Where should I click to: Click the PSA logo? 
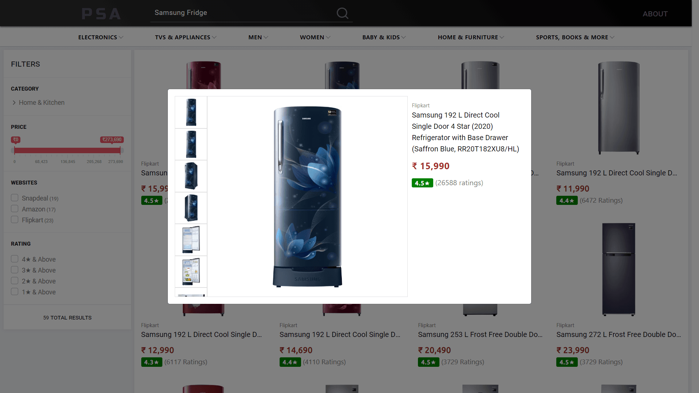pyautogui.click(x=101, y=14)
